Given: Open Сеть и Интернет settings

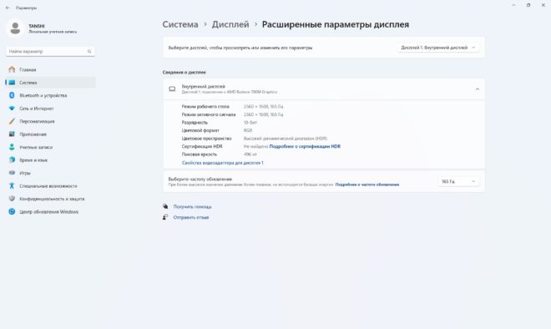Looking at the screenshot, I should point(51,109).
